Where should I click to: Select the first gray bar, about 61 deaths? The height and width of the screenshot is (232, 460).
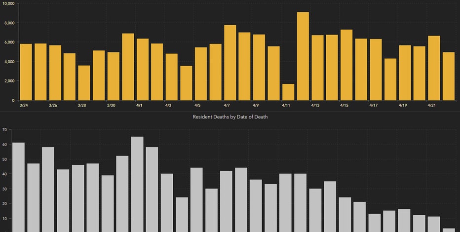18,187
